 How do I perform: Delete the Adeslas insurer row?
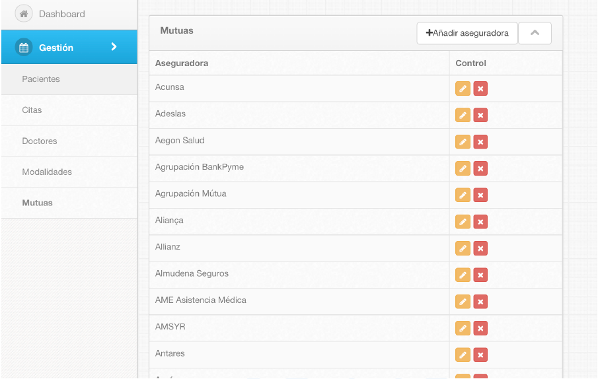480,116
